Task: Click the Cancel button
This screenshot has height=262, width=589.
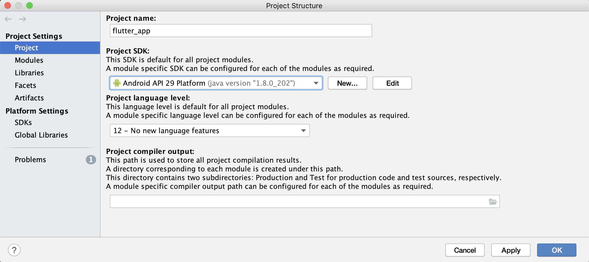Action: point(465,250)
